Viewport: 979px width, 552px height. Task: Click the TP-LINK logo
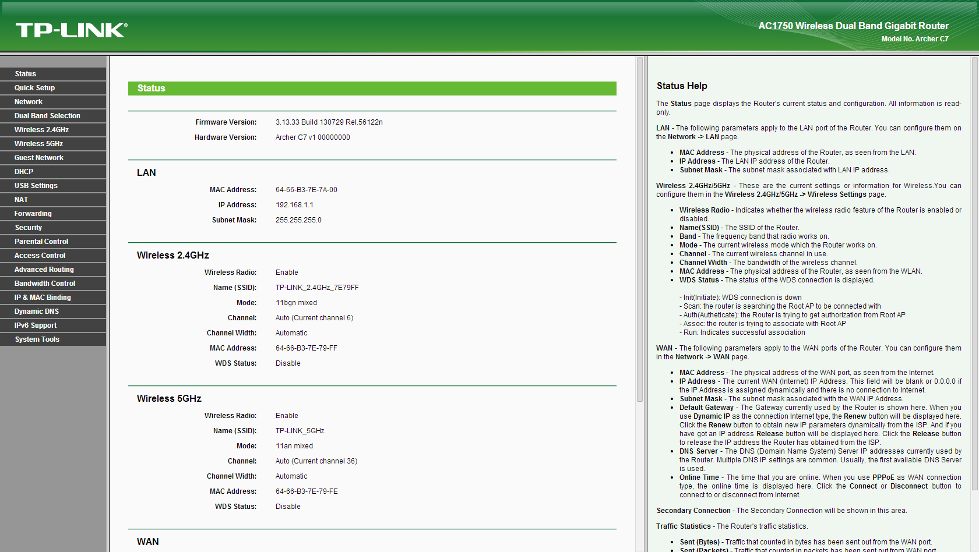click(x=71, y=30)
